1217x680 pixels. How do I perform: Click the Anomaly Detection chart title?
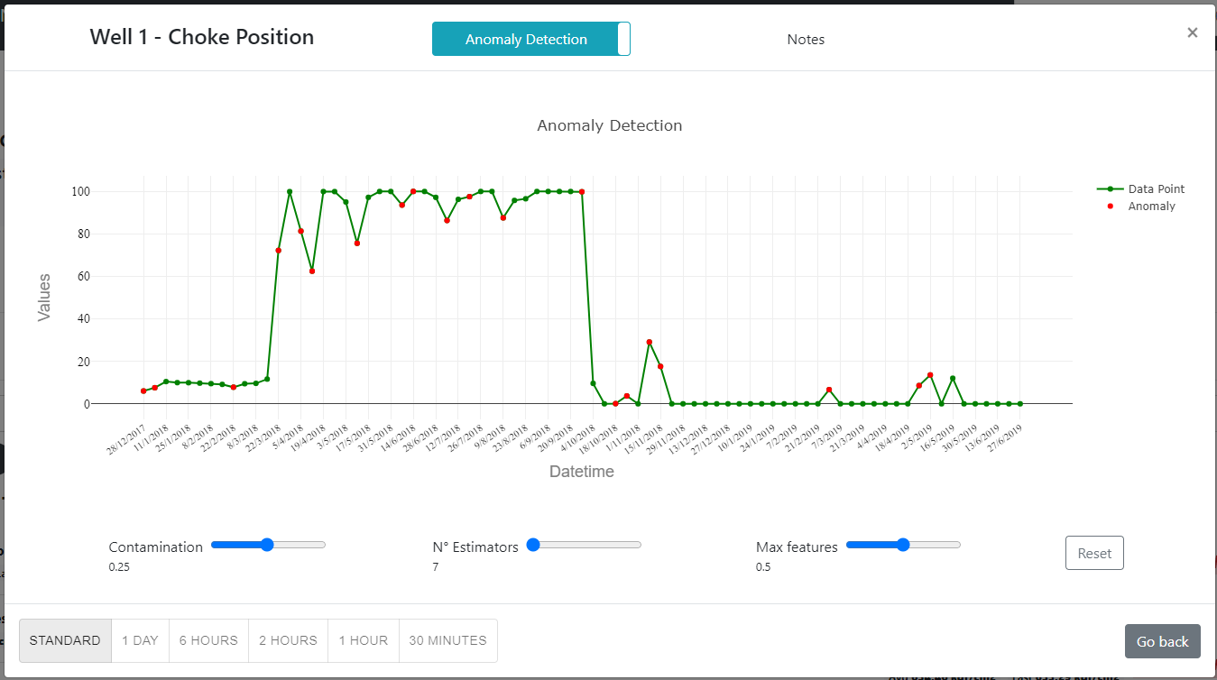[609, 125]
